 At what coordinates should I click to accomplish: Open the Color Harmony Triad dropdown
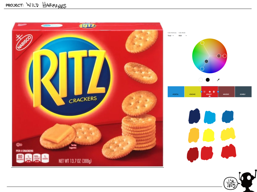[171, 36]
